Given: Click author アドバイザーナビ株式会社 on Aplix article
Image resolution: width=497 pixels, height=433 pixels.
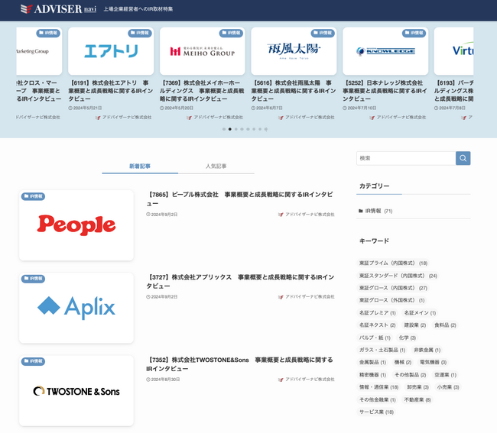Looking at the screenshot, I should tap(306, 296).
